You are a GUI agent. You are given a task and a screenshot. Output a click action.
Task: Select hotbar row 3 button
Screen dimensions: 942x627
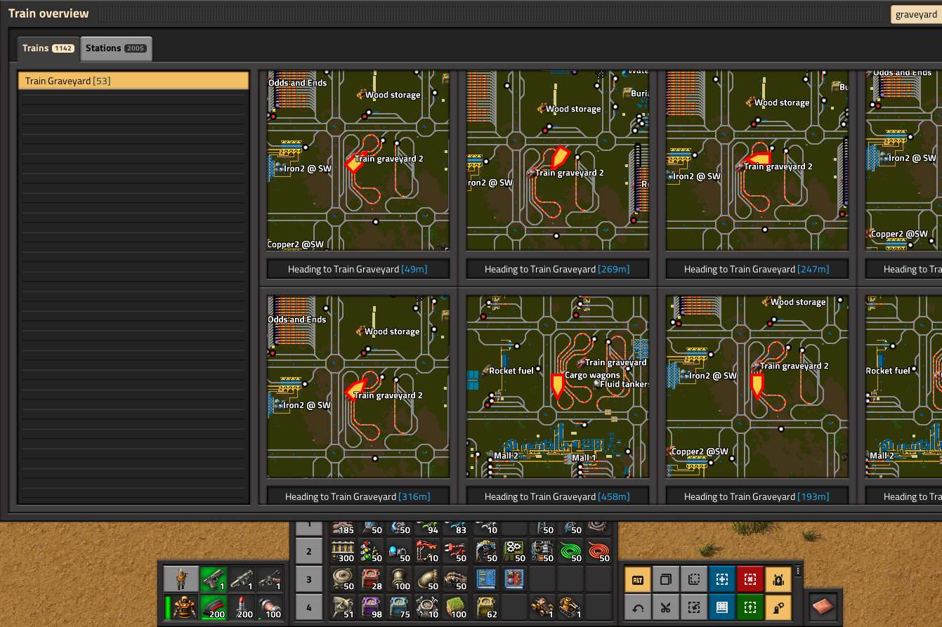pos(309,579)
